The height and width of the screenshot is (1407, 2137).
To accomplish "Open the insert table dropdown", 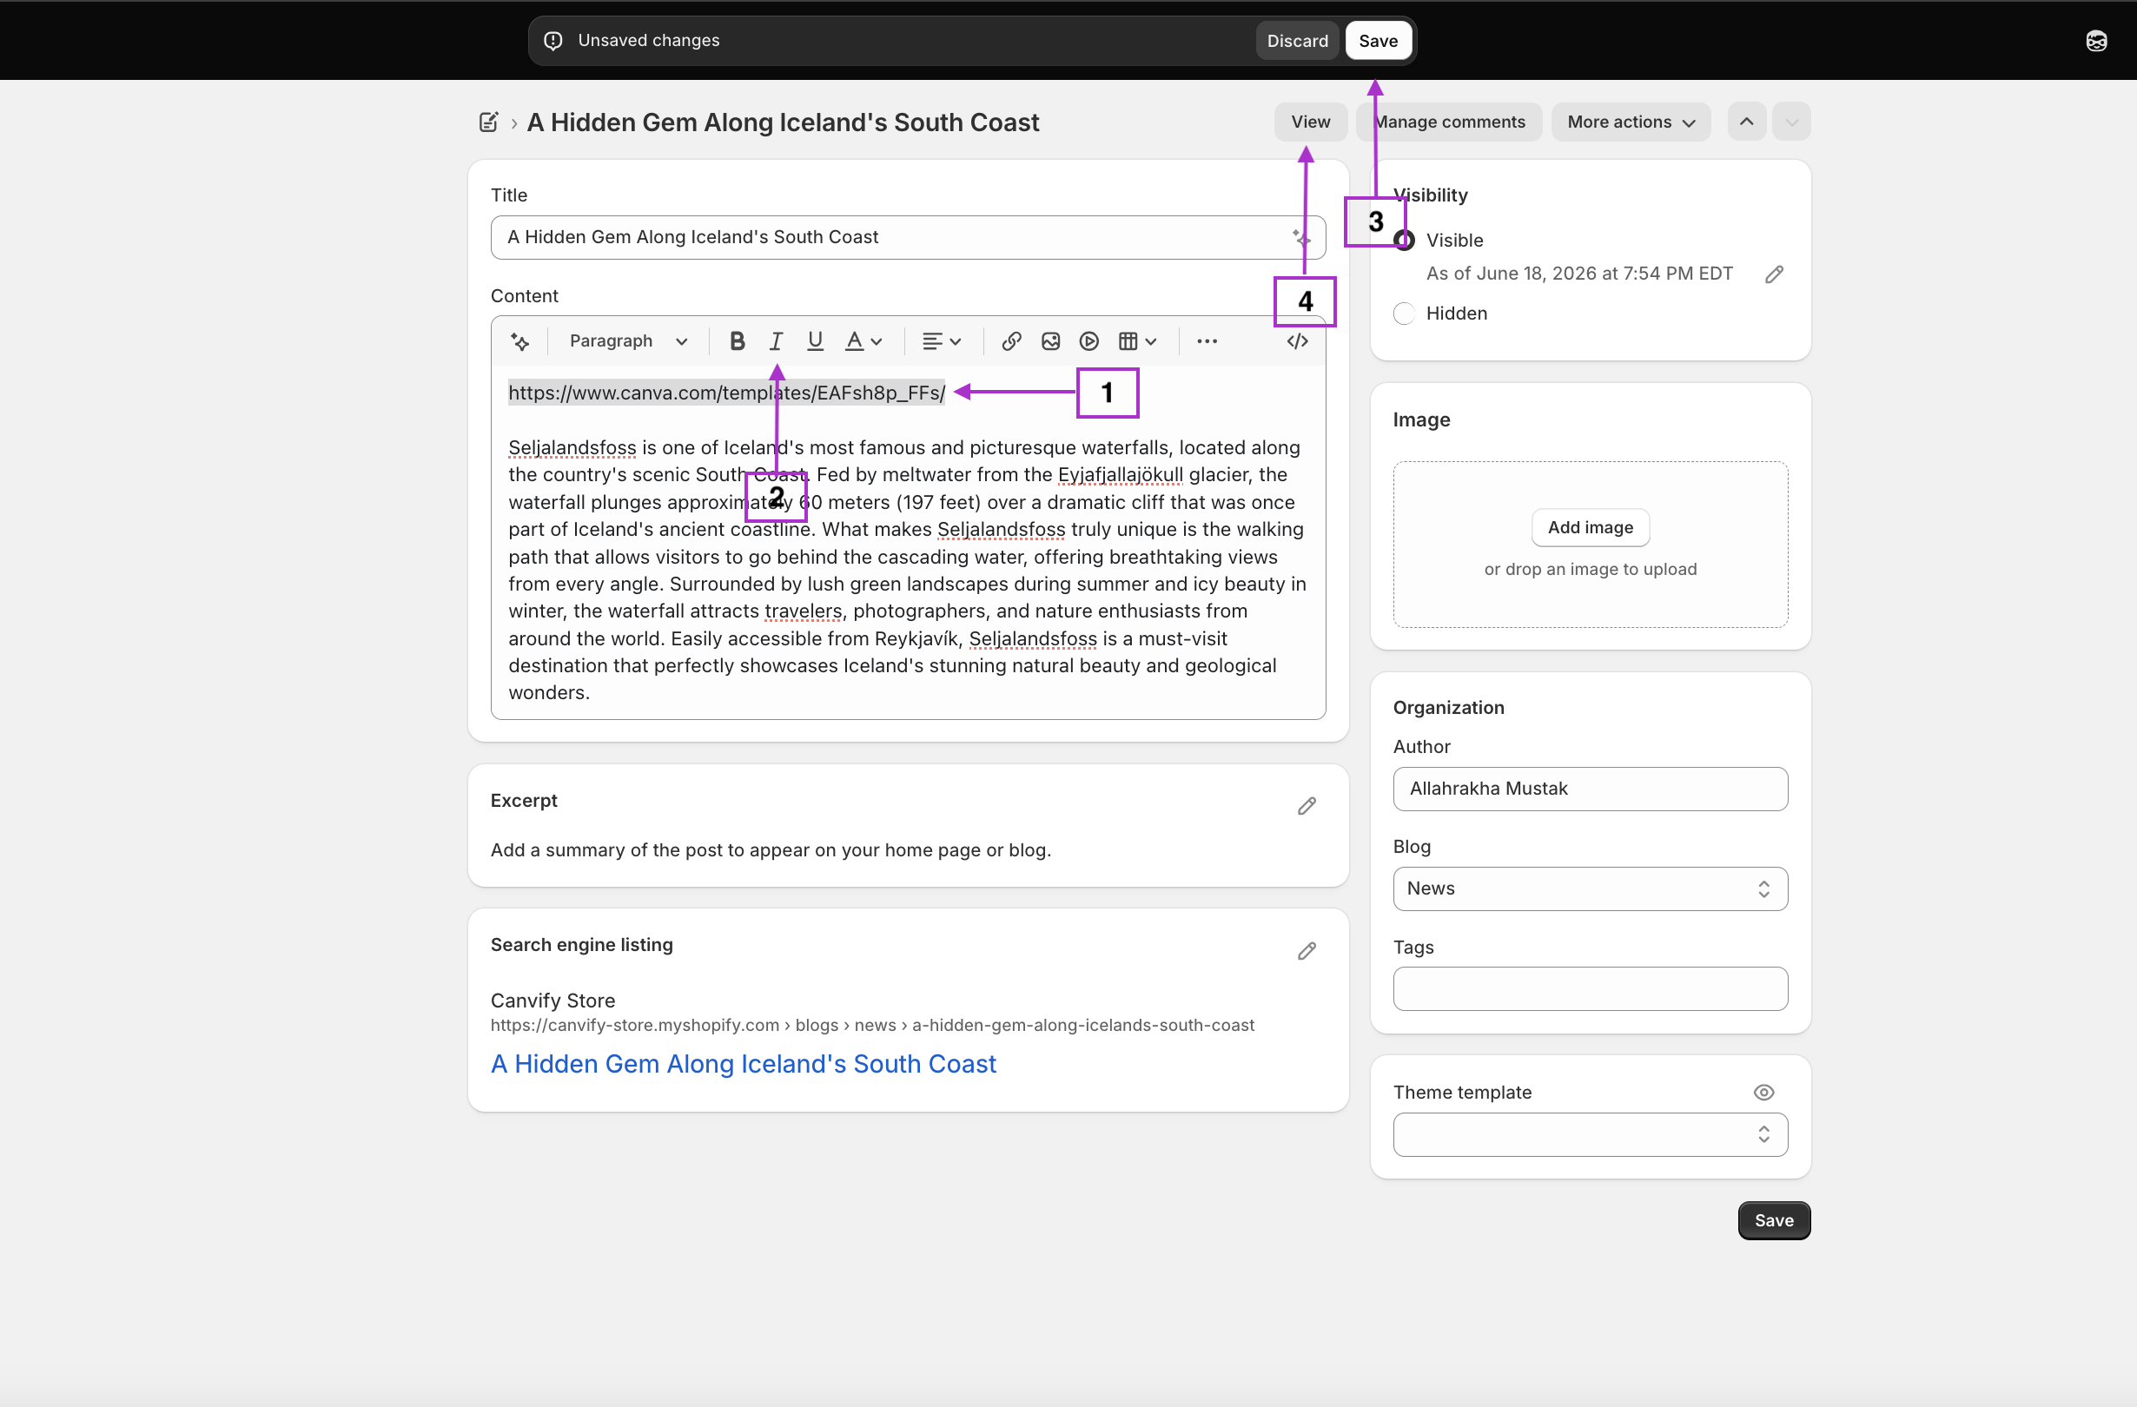I will click(x=1138, y=341).
